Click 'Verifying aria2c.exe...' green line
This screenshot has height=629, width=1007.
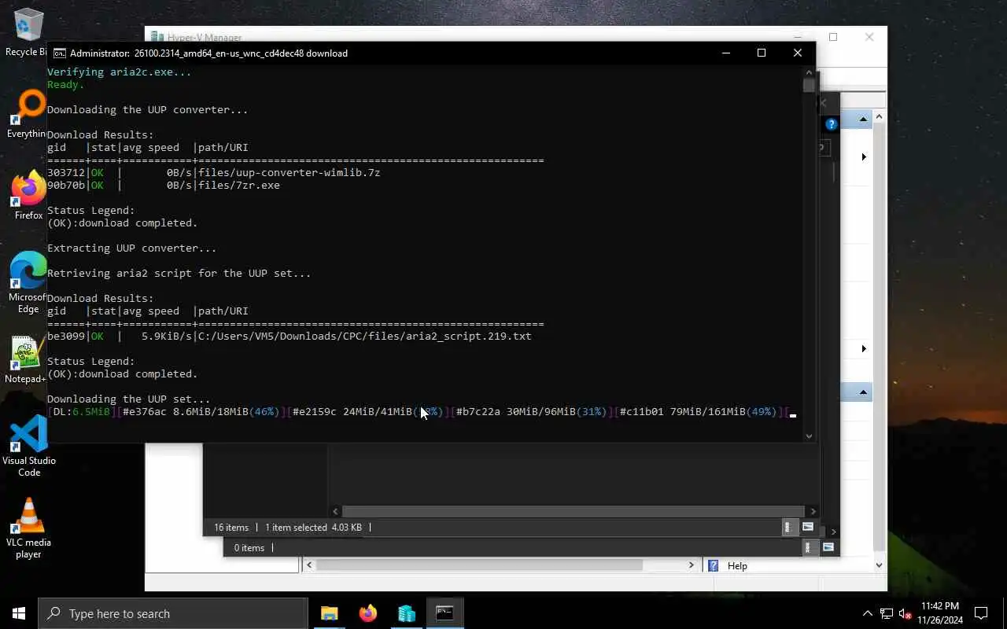tap(120, 72)
